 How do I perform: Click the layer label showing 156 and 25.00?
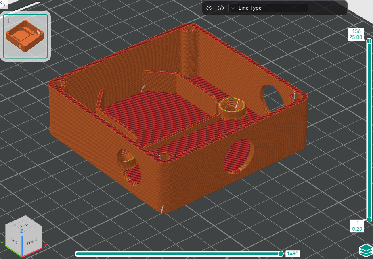[x=356, y=34]
